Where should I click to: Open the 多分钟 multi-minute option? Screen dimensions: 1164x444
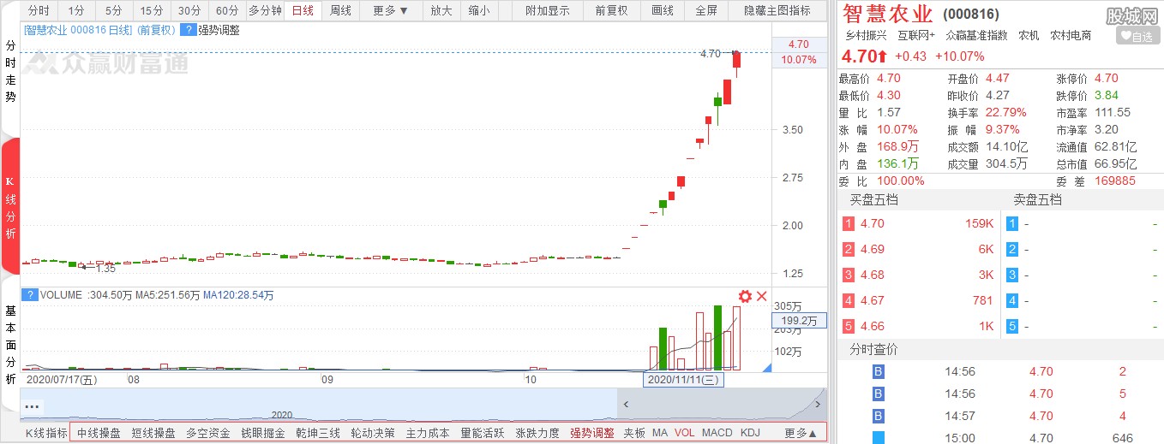coord(265,10)
